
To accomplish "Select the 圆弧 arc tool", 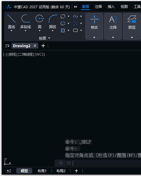I will [x=53, y=21].
